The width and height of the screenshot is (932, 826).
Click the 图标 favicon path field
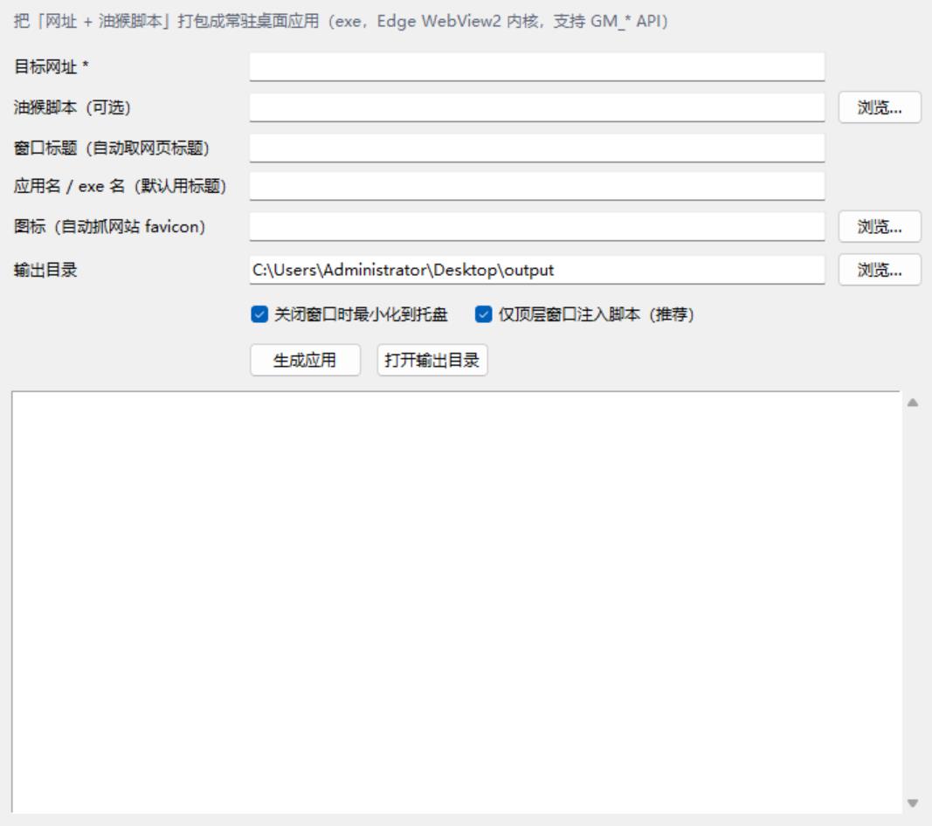pyautogui.click(x=536, y=226)
